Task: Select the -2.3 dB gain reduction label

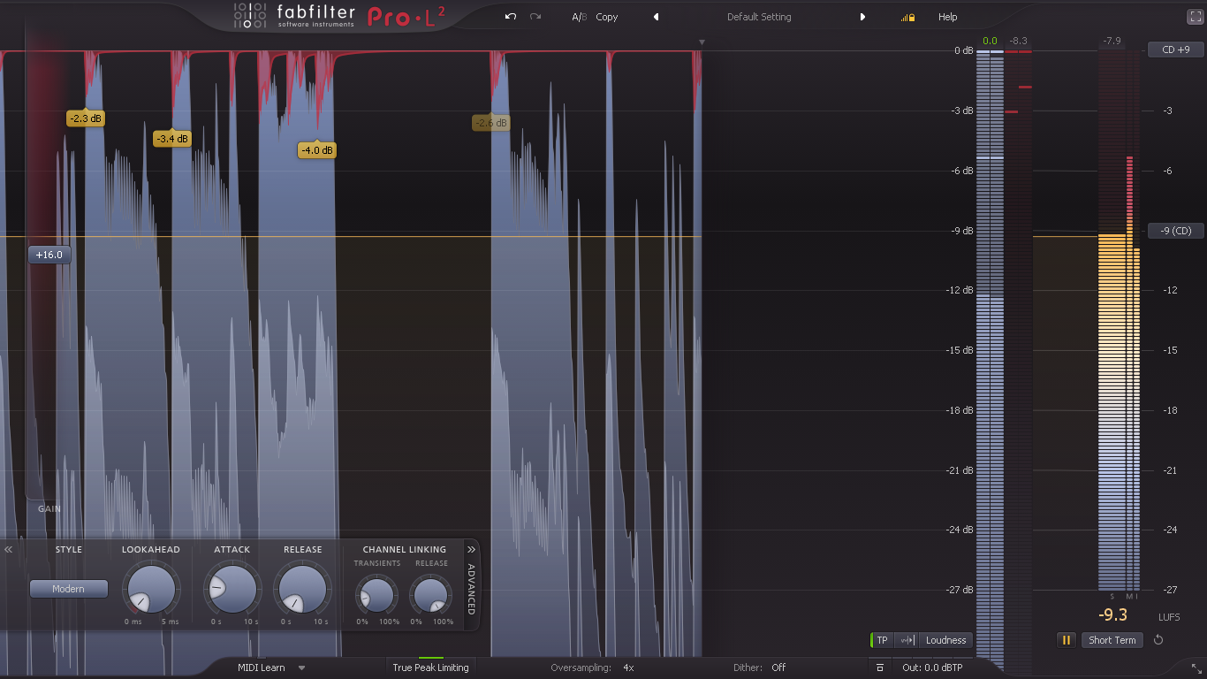Action: click(86, 118)
